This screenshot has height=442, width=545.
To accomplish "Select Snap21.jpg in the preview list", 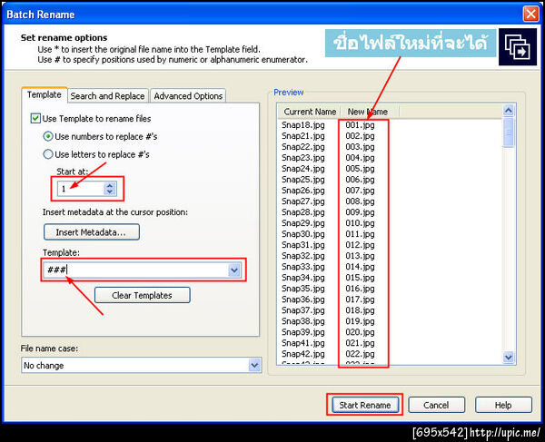I will tap(303, 136).
